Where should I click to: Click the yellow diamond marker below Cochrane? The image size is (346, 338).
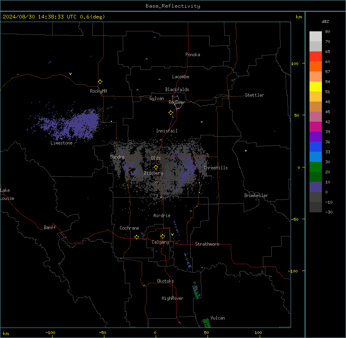point(136,237)
